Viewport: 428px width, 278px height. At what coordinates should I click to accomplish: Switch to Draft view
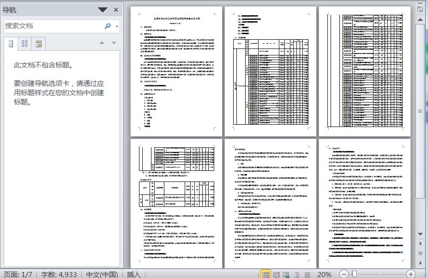click(307, 274)
